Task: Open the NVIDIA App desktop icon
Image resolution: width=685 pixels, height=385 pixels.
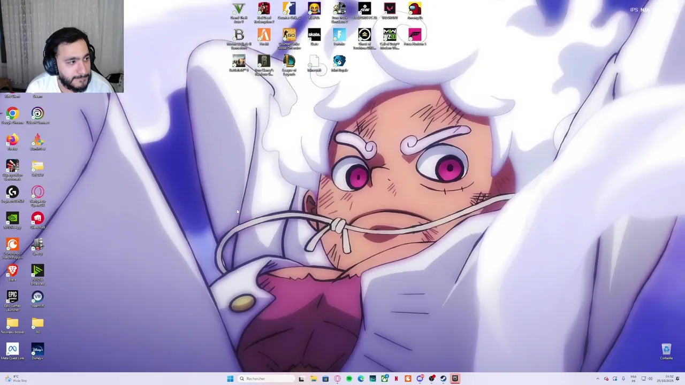Action: pyautogui.click(x=12, y=220)
